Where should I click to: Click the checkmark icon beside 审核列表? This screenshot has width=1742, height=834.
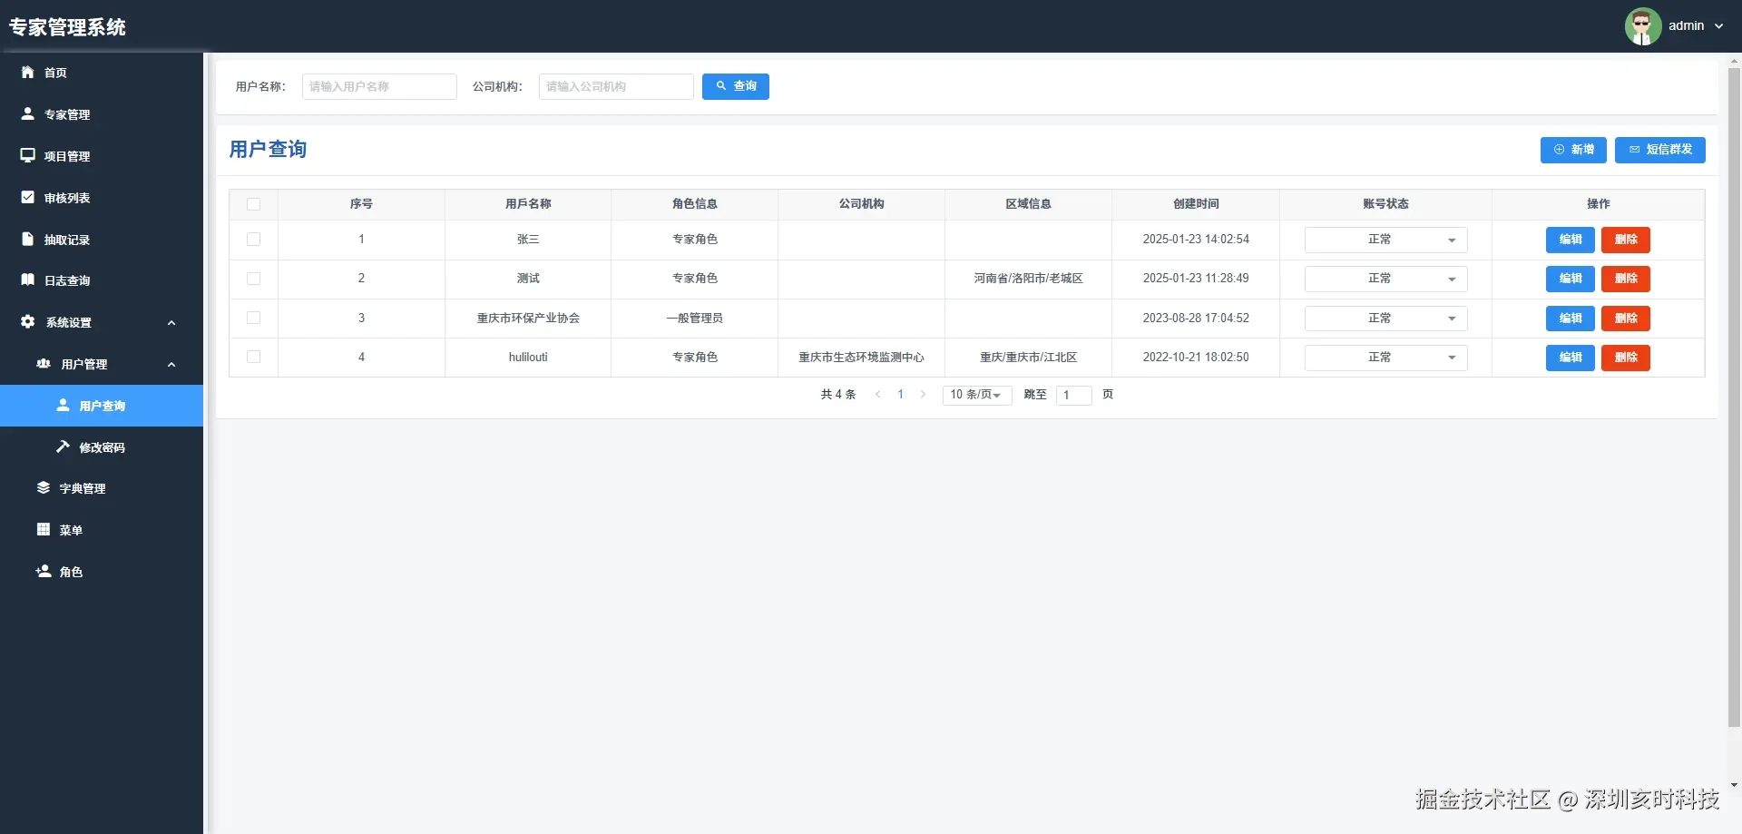pos(27,197)
